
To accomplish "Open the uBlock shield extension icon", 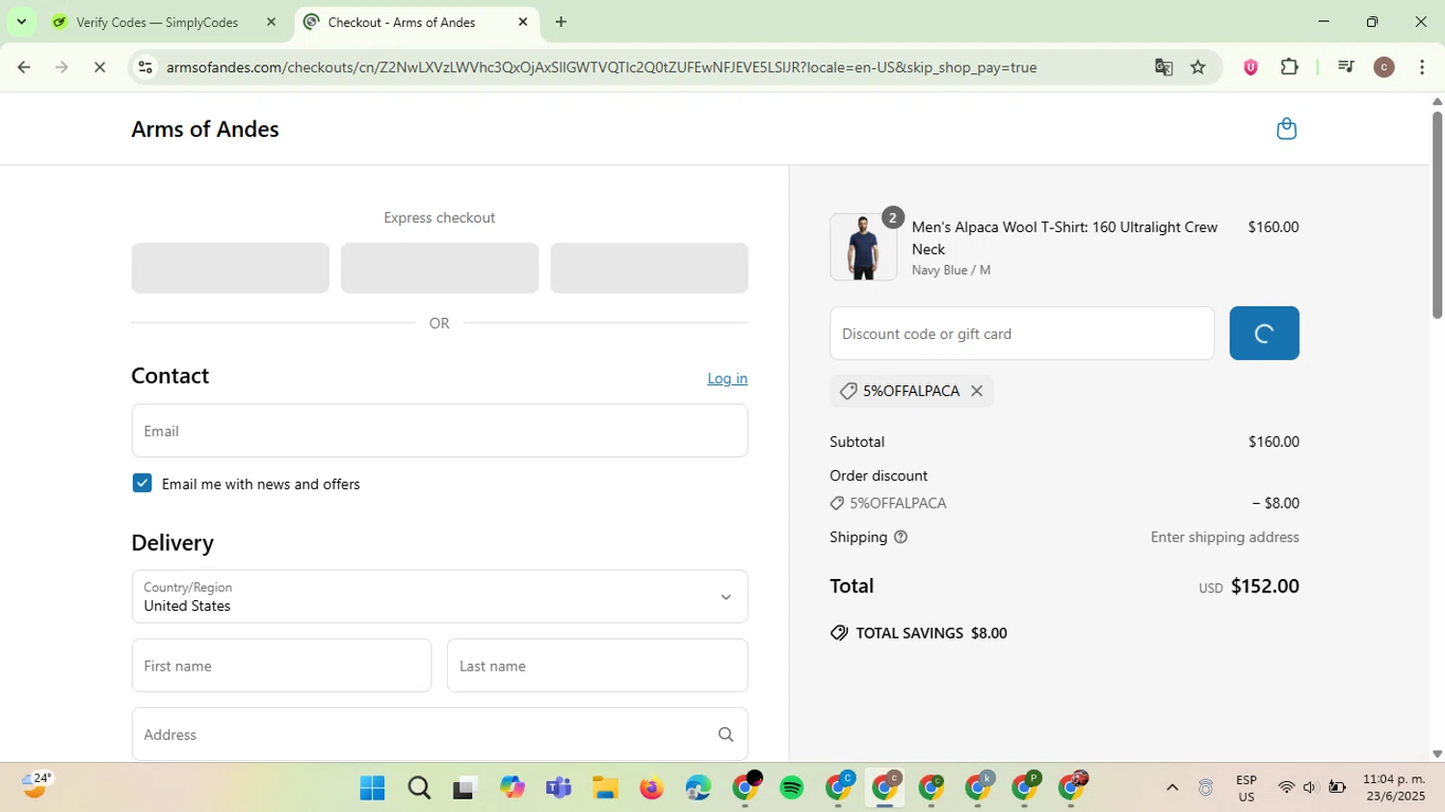I will click(x=1250, y=67).
